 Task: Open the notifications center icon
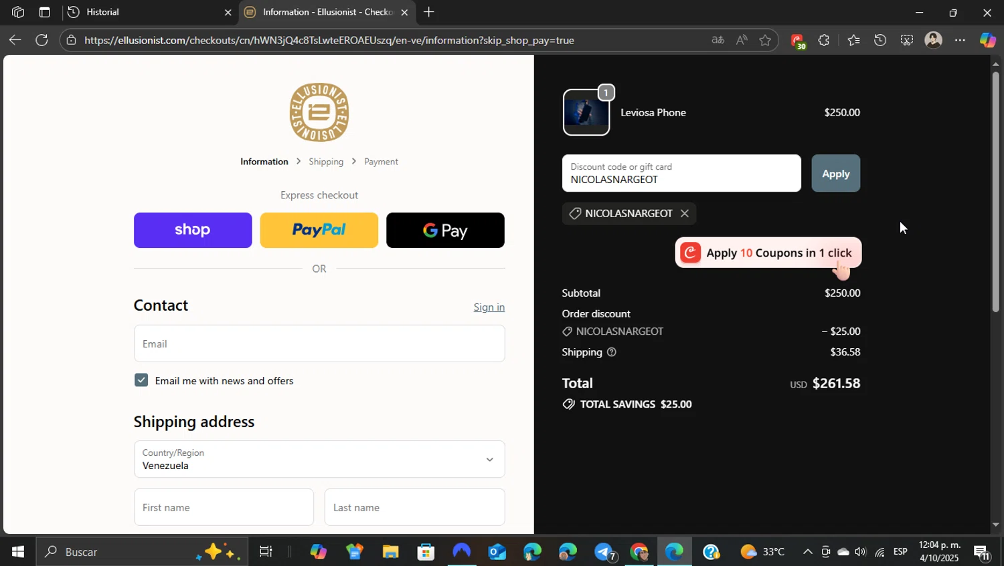click(982, 552)
